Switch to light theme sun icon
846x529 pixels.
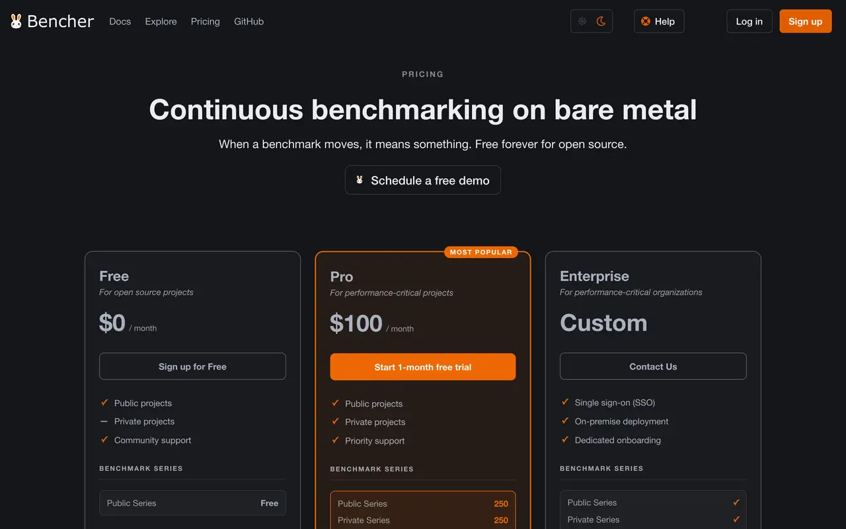tap(582, 21)
